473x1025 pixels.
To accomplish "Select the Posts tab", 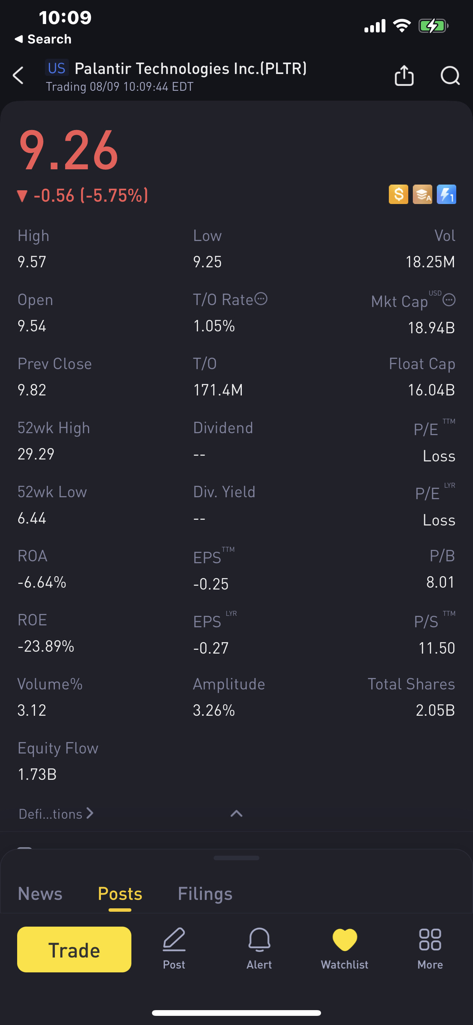I will (x=120, y=894).
